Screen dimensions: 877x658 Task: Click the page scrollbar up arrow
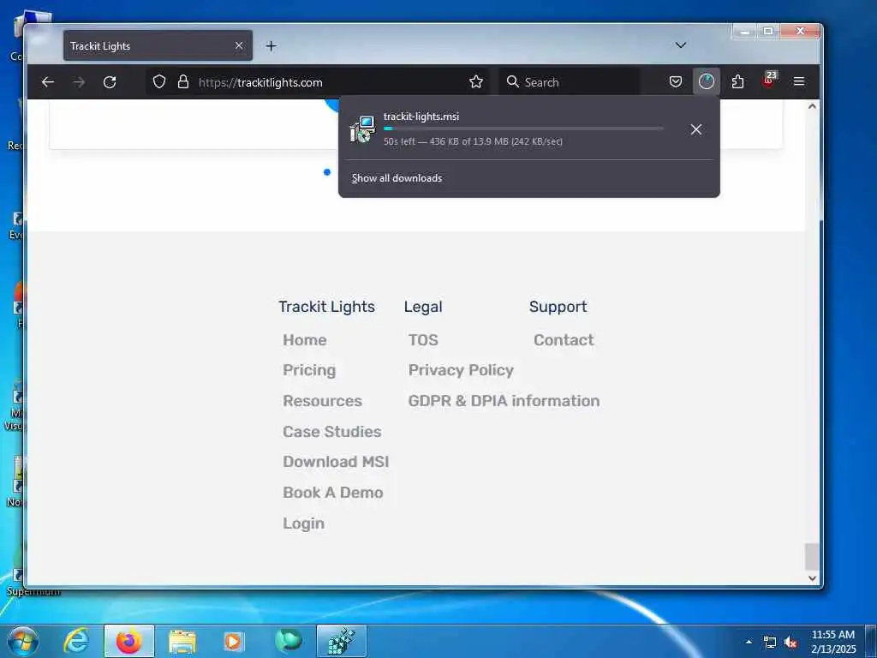812,106
